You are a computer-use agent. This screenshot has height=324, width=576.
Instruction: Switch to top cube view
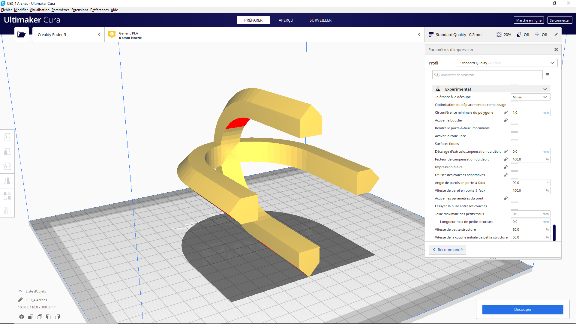coord(40,317)
